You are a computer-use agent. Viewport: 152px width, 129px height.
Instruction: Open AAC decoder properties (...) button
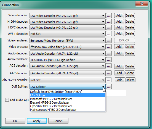(109, 73)
